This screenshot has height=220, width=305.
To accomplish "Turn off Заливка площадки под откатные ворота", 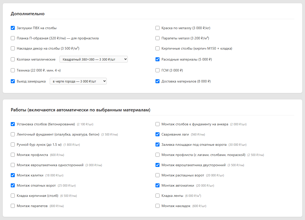I will point(157,145).
